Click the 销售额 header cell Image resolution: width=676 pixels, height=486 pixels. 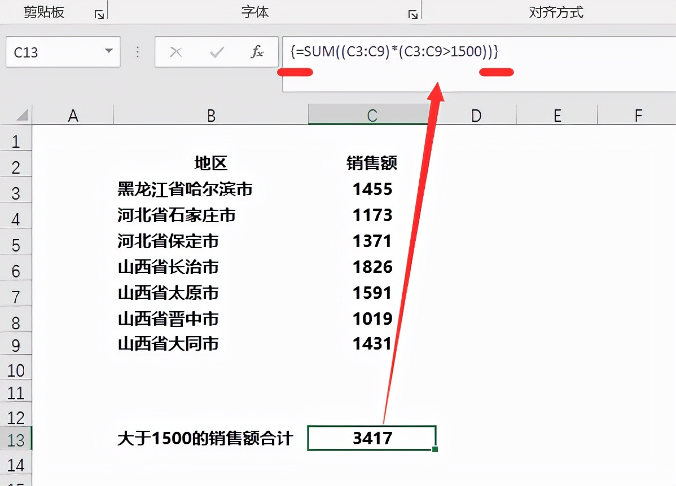(x=372, y=163)
